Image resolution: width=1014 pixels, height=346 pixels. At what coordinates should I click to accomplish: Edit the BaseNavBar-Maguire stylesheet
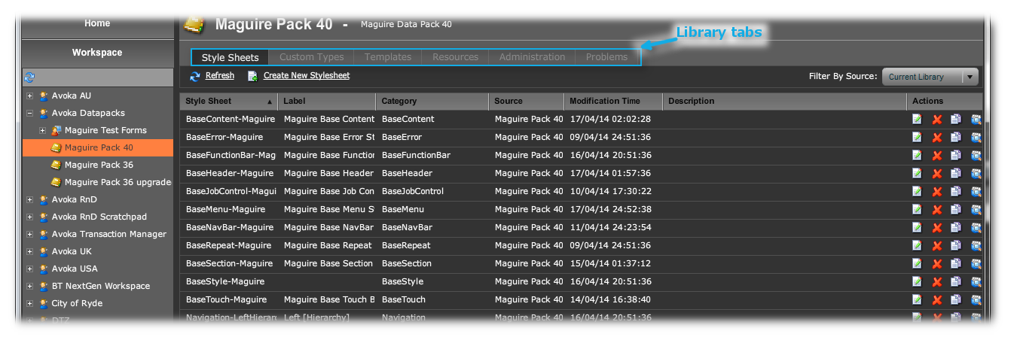tap(917, 227)
